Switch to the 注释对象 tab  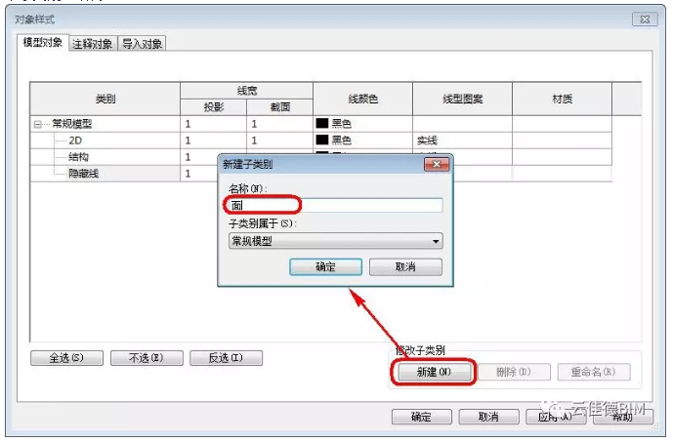[93, 43]
